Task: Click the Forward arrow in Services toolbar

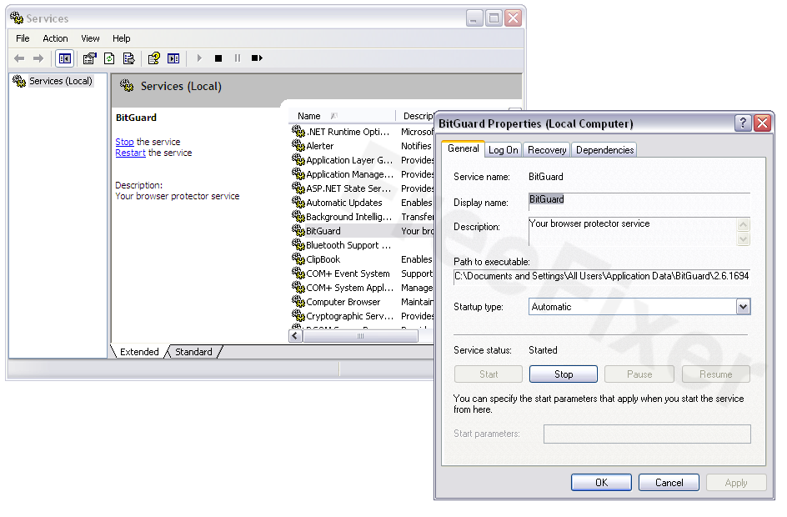Action: click(38, 58)
